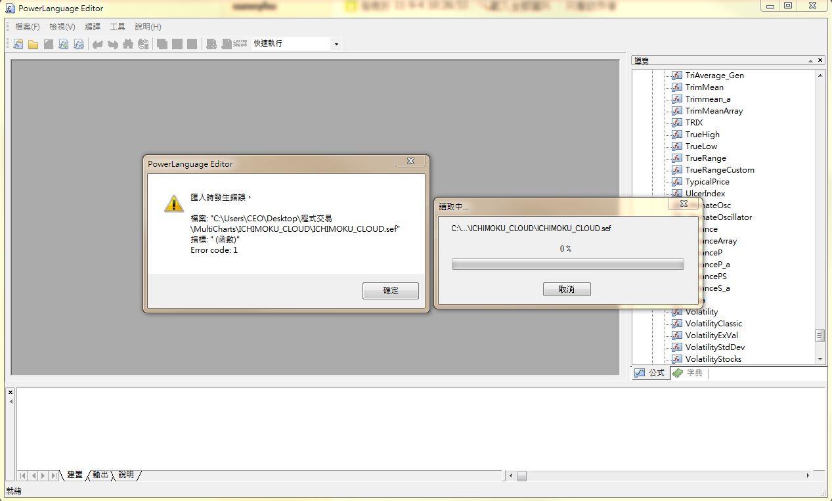Select TrueHigh in the function list
The image size is (832, 501).
(703, 135)
